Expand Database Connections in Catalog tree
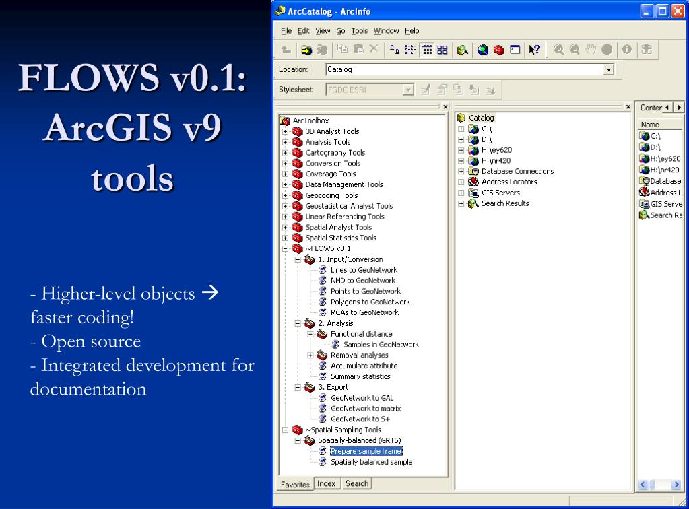The image size is (689, 509). (x=461, y=171)
